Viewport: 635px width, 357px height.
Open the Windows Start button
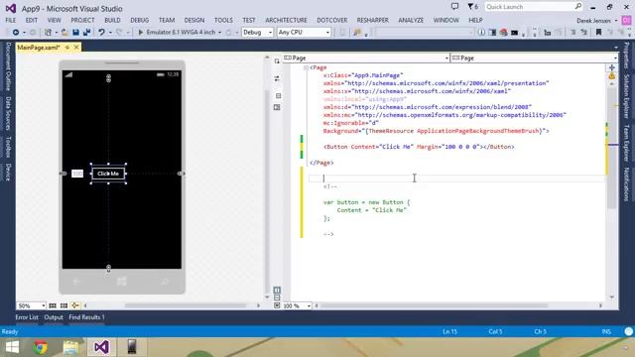click(x=12, y=347)
